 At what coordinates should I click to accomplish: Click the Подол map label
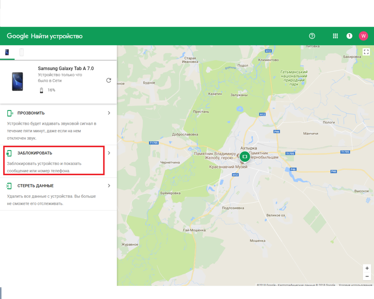pyautogui.click(x=243, y=65)
